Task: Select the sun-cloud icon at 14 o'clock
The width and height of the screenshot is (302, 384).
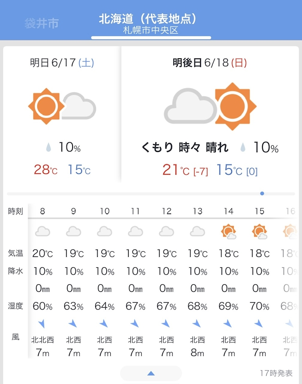Action: tap(229, 231)
